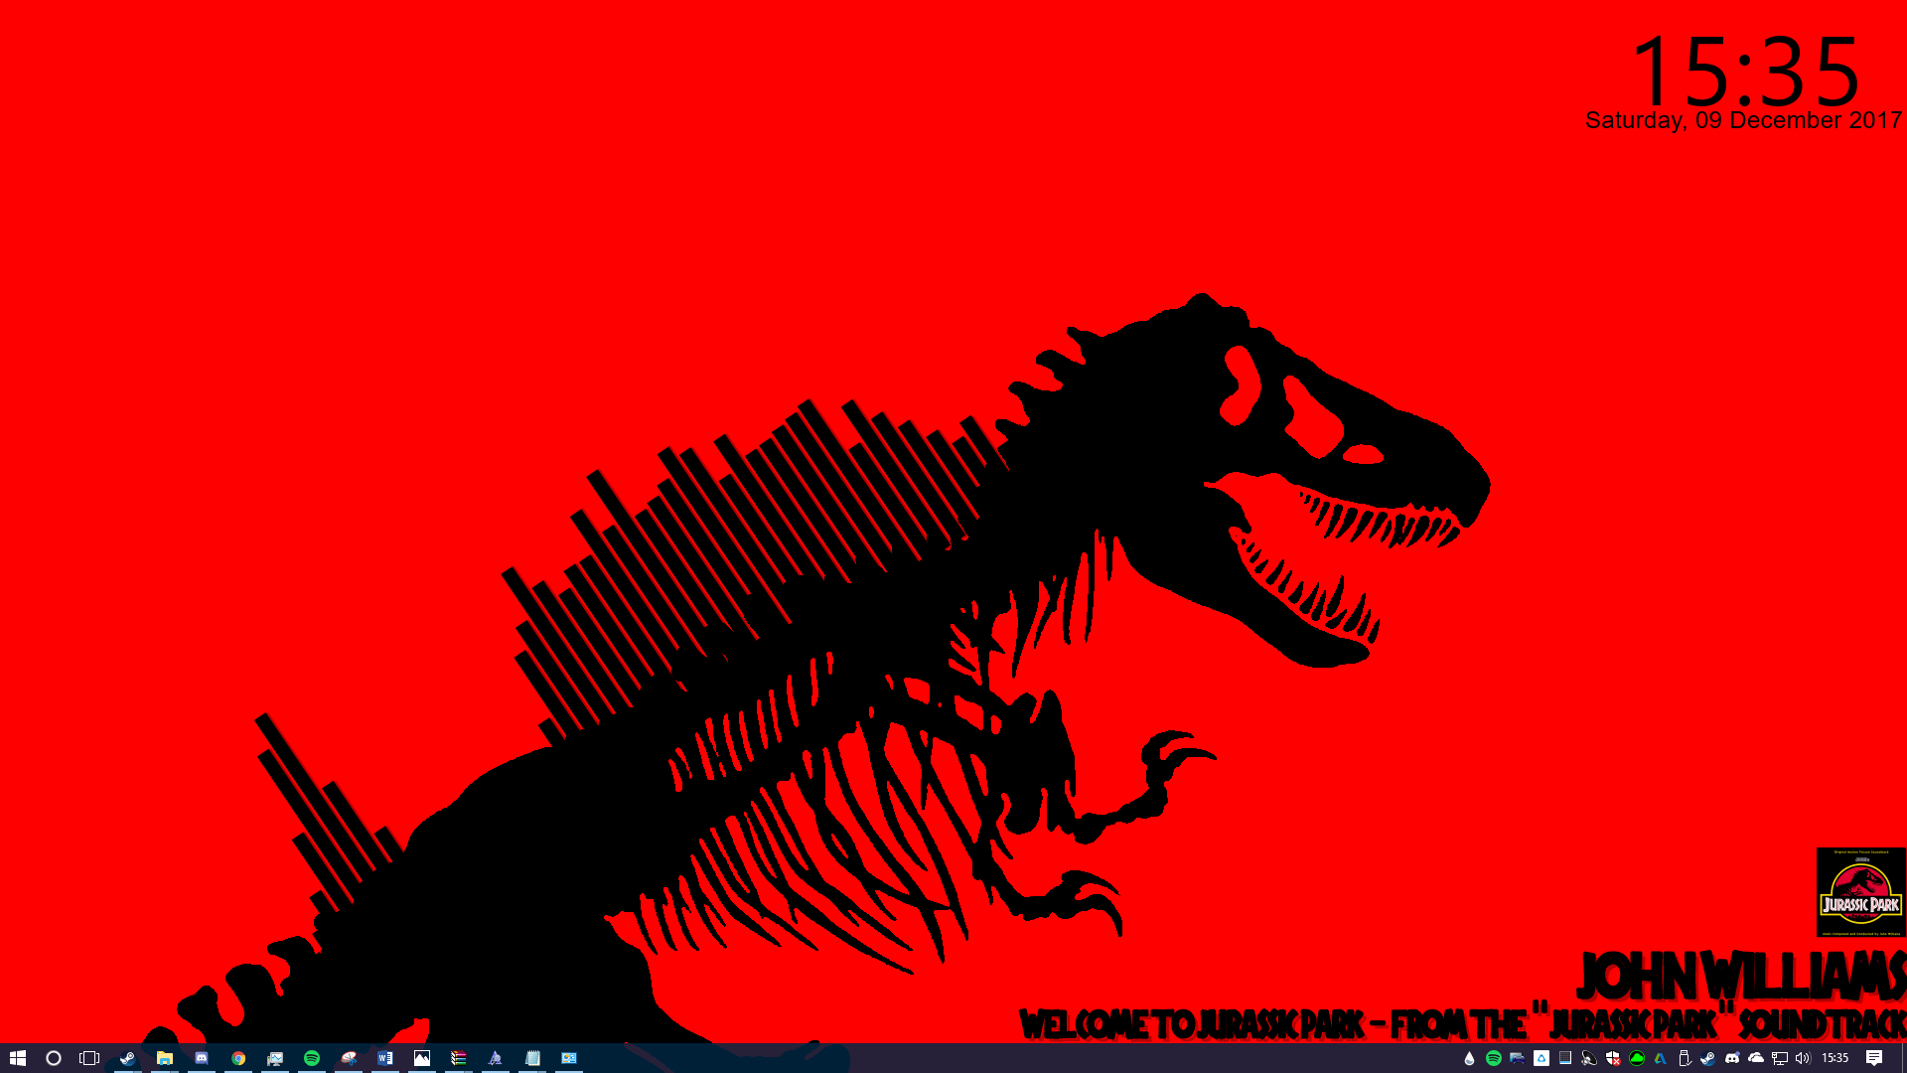Open the volume control tray icon
Viewport: 1907px width, 1073px height.
[1804, 1058]
